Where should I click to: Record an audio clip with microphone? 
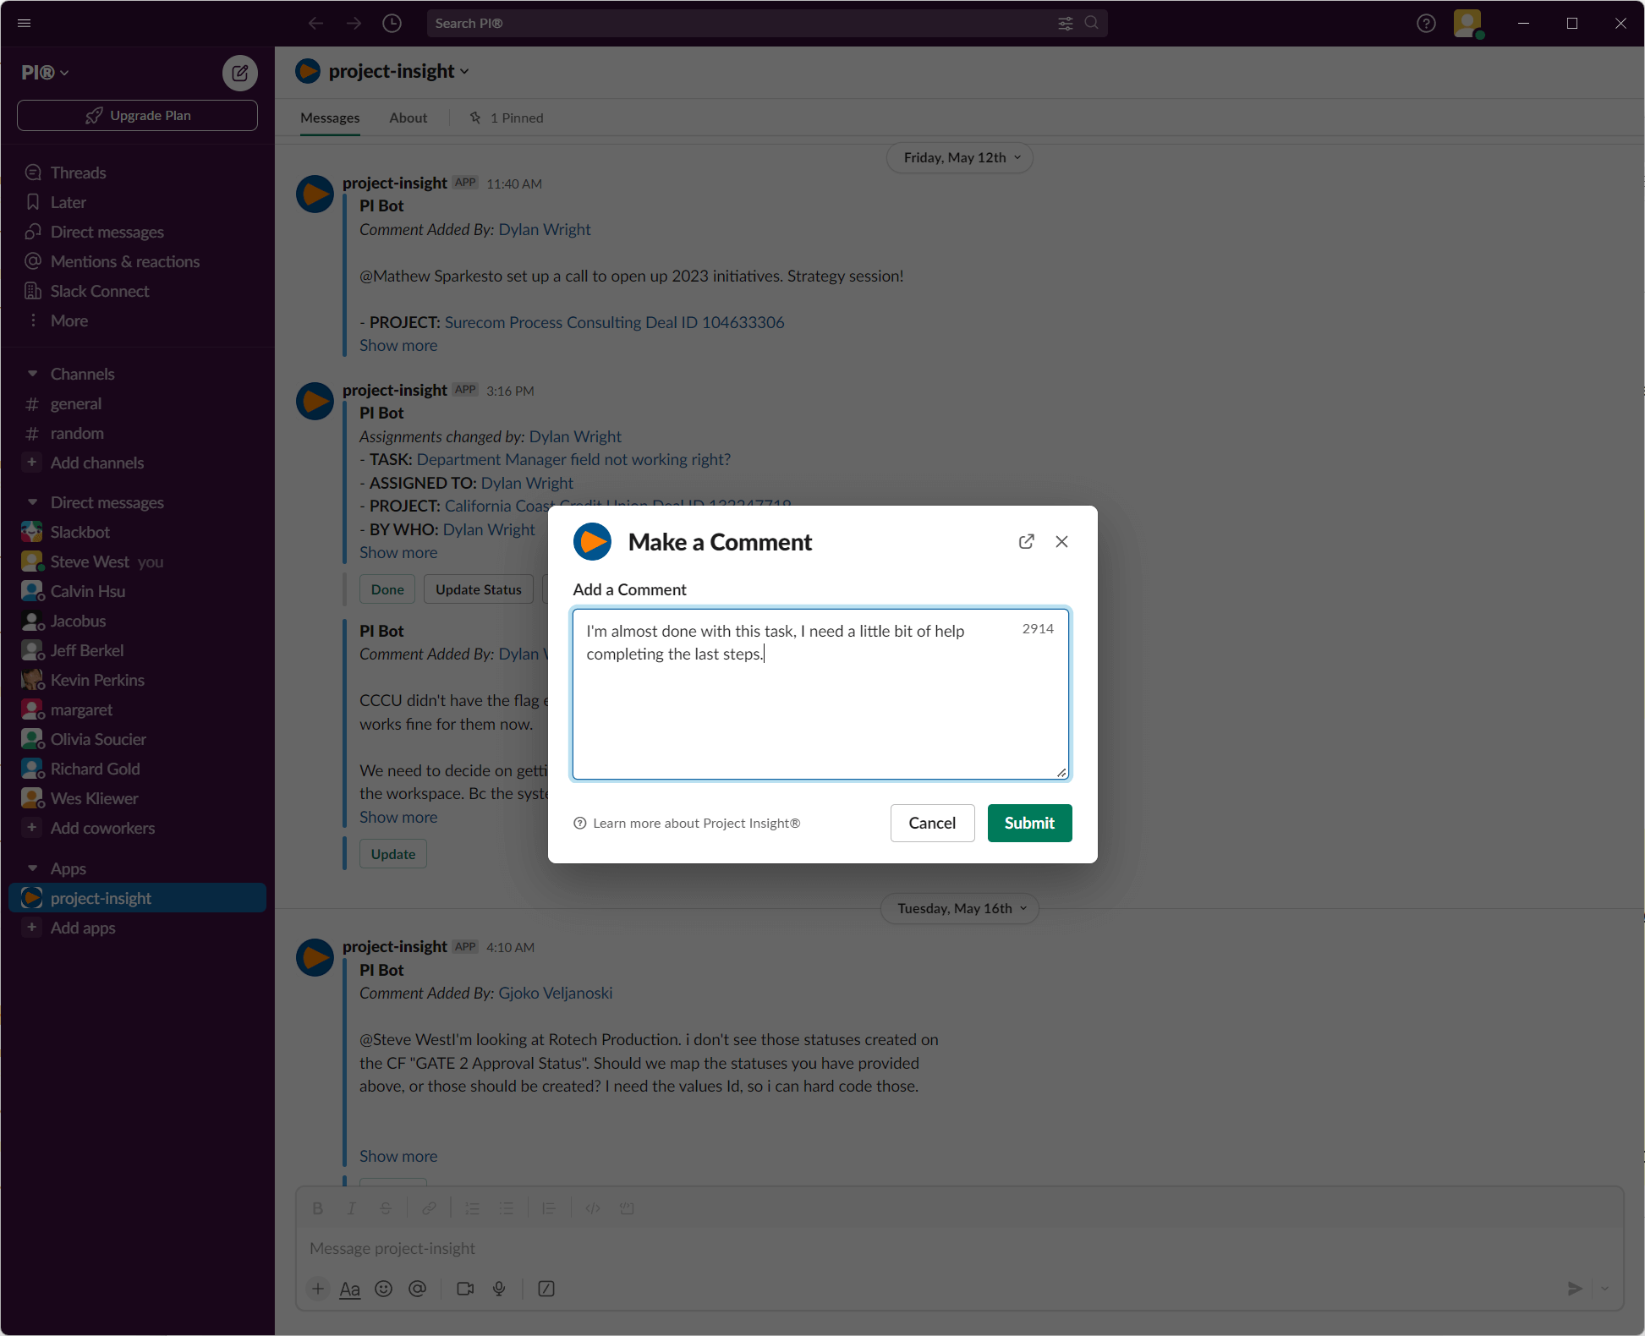[499, 1289]
